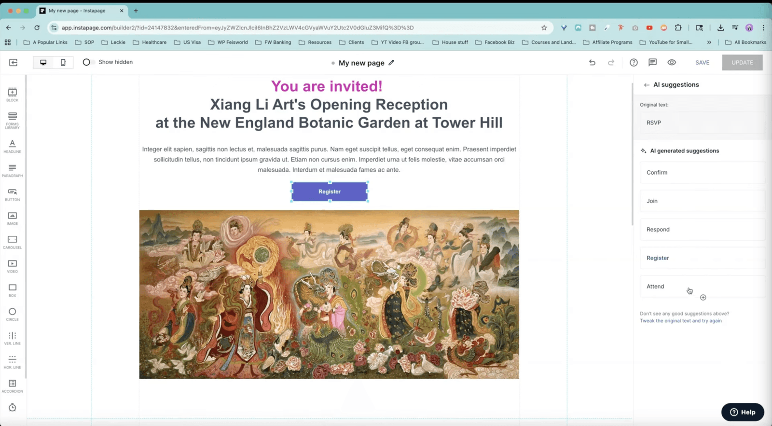Open a new browser tab
772x426 pixels.
click(x=136, y=11)
